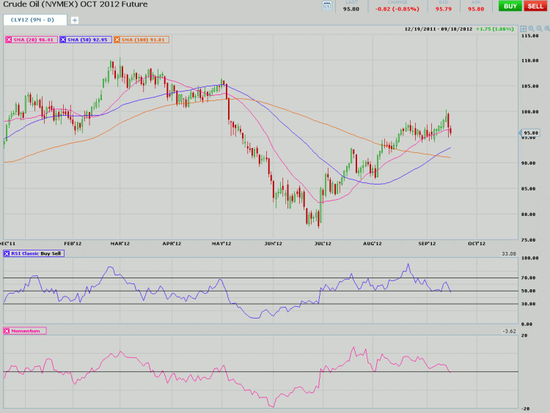The image size is (550, 413).
Task: Remove the SMA (20) indicator via X
Action: pos(8,38)
